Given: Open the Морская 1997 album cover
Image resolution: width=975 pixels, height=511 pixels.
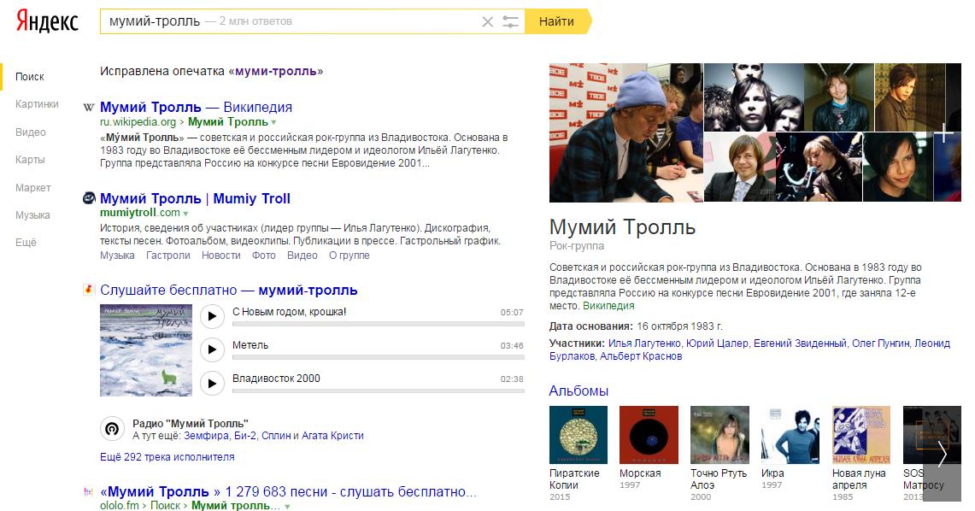Looking at the screenshot, I should 649,435.
